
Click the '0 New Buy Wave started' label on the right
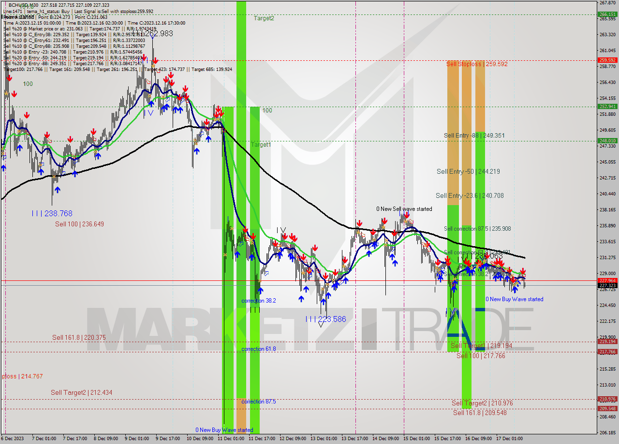pos(514,299)
